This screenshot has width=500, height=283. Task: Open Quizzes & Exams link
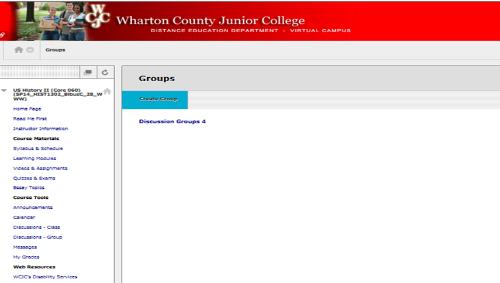34,178
